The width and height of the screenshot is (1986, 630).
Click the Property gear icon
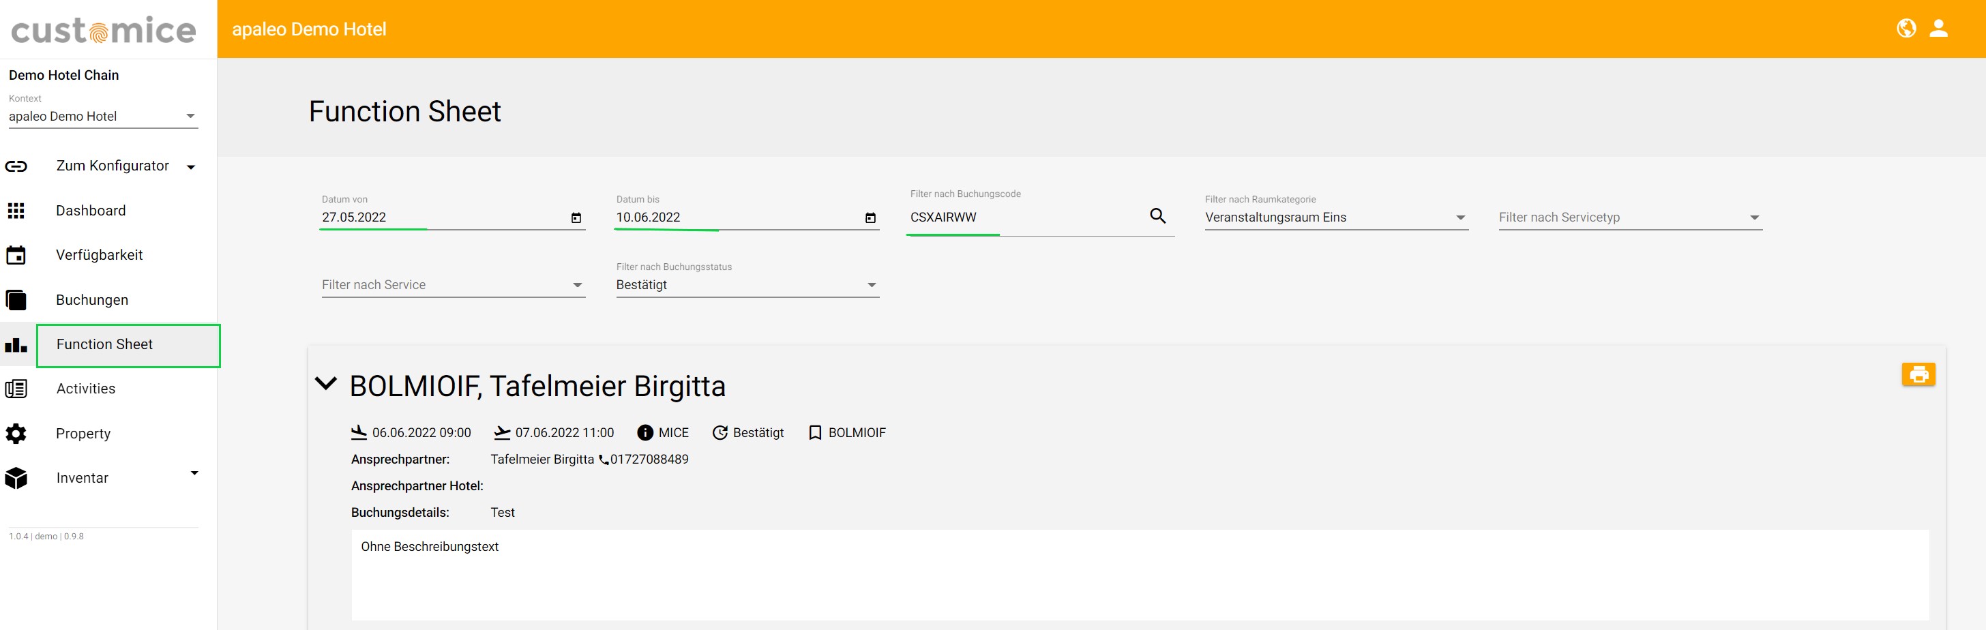coord(16,434)
